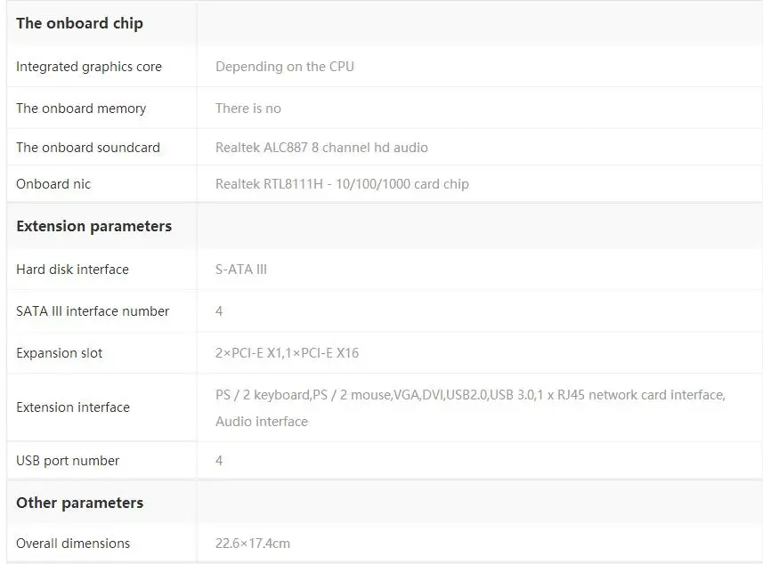The image size is (763, 564).
Task: Click 'Expansion slot' row label
Action: click(59, 353)
